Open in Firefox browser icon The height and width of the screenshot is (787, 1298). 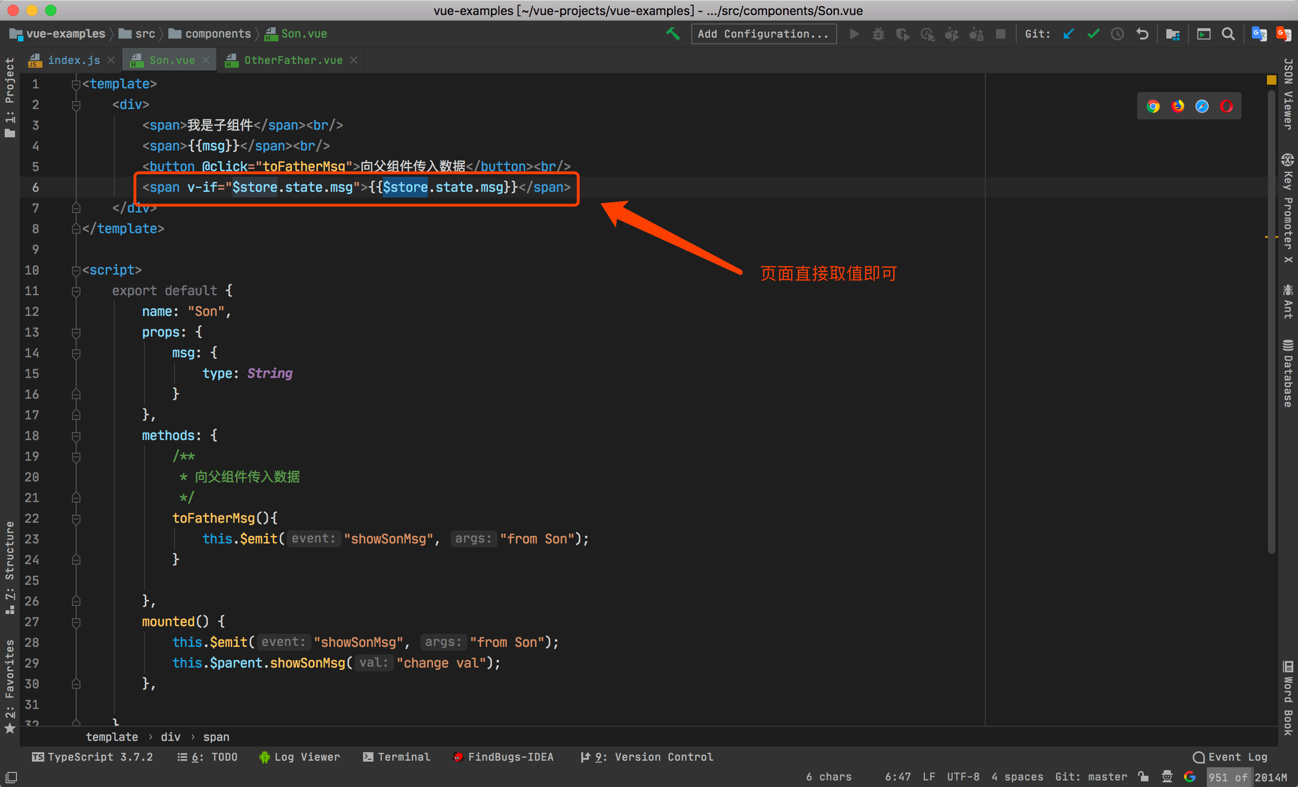(1178, 106)
